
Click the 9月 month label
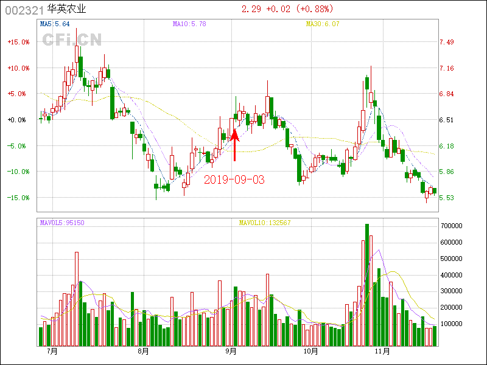click(x=231, y=352)
